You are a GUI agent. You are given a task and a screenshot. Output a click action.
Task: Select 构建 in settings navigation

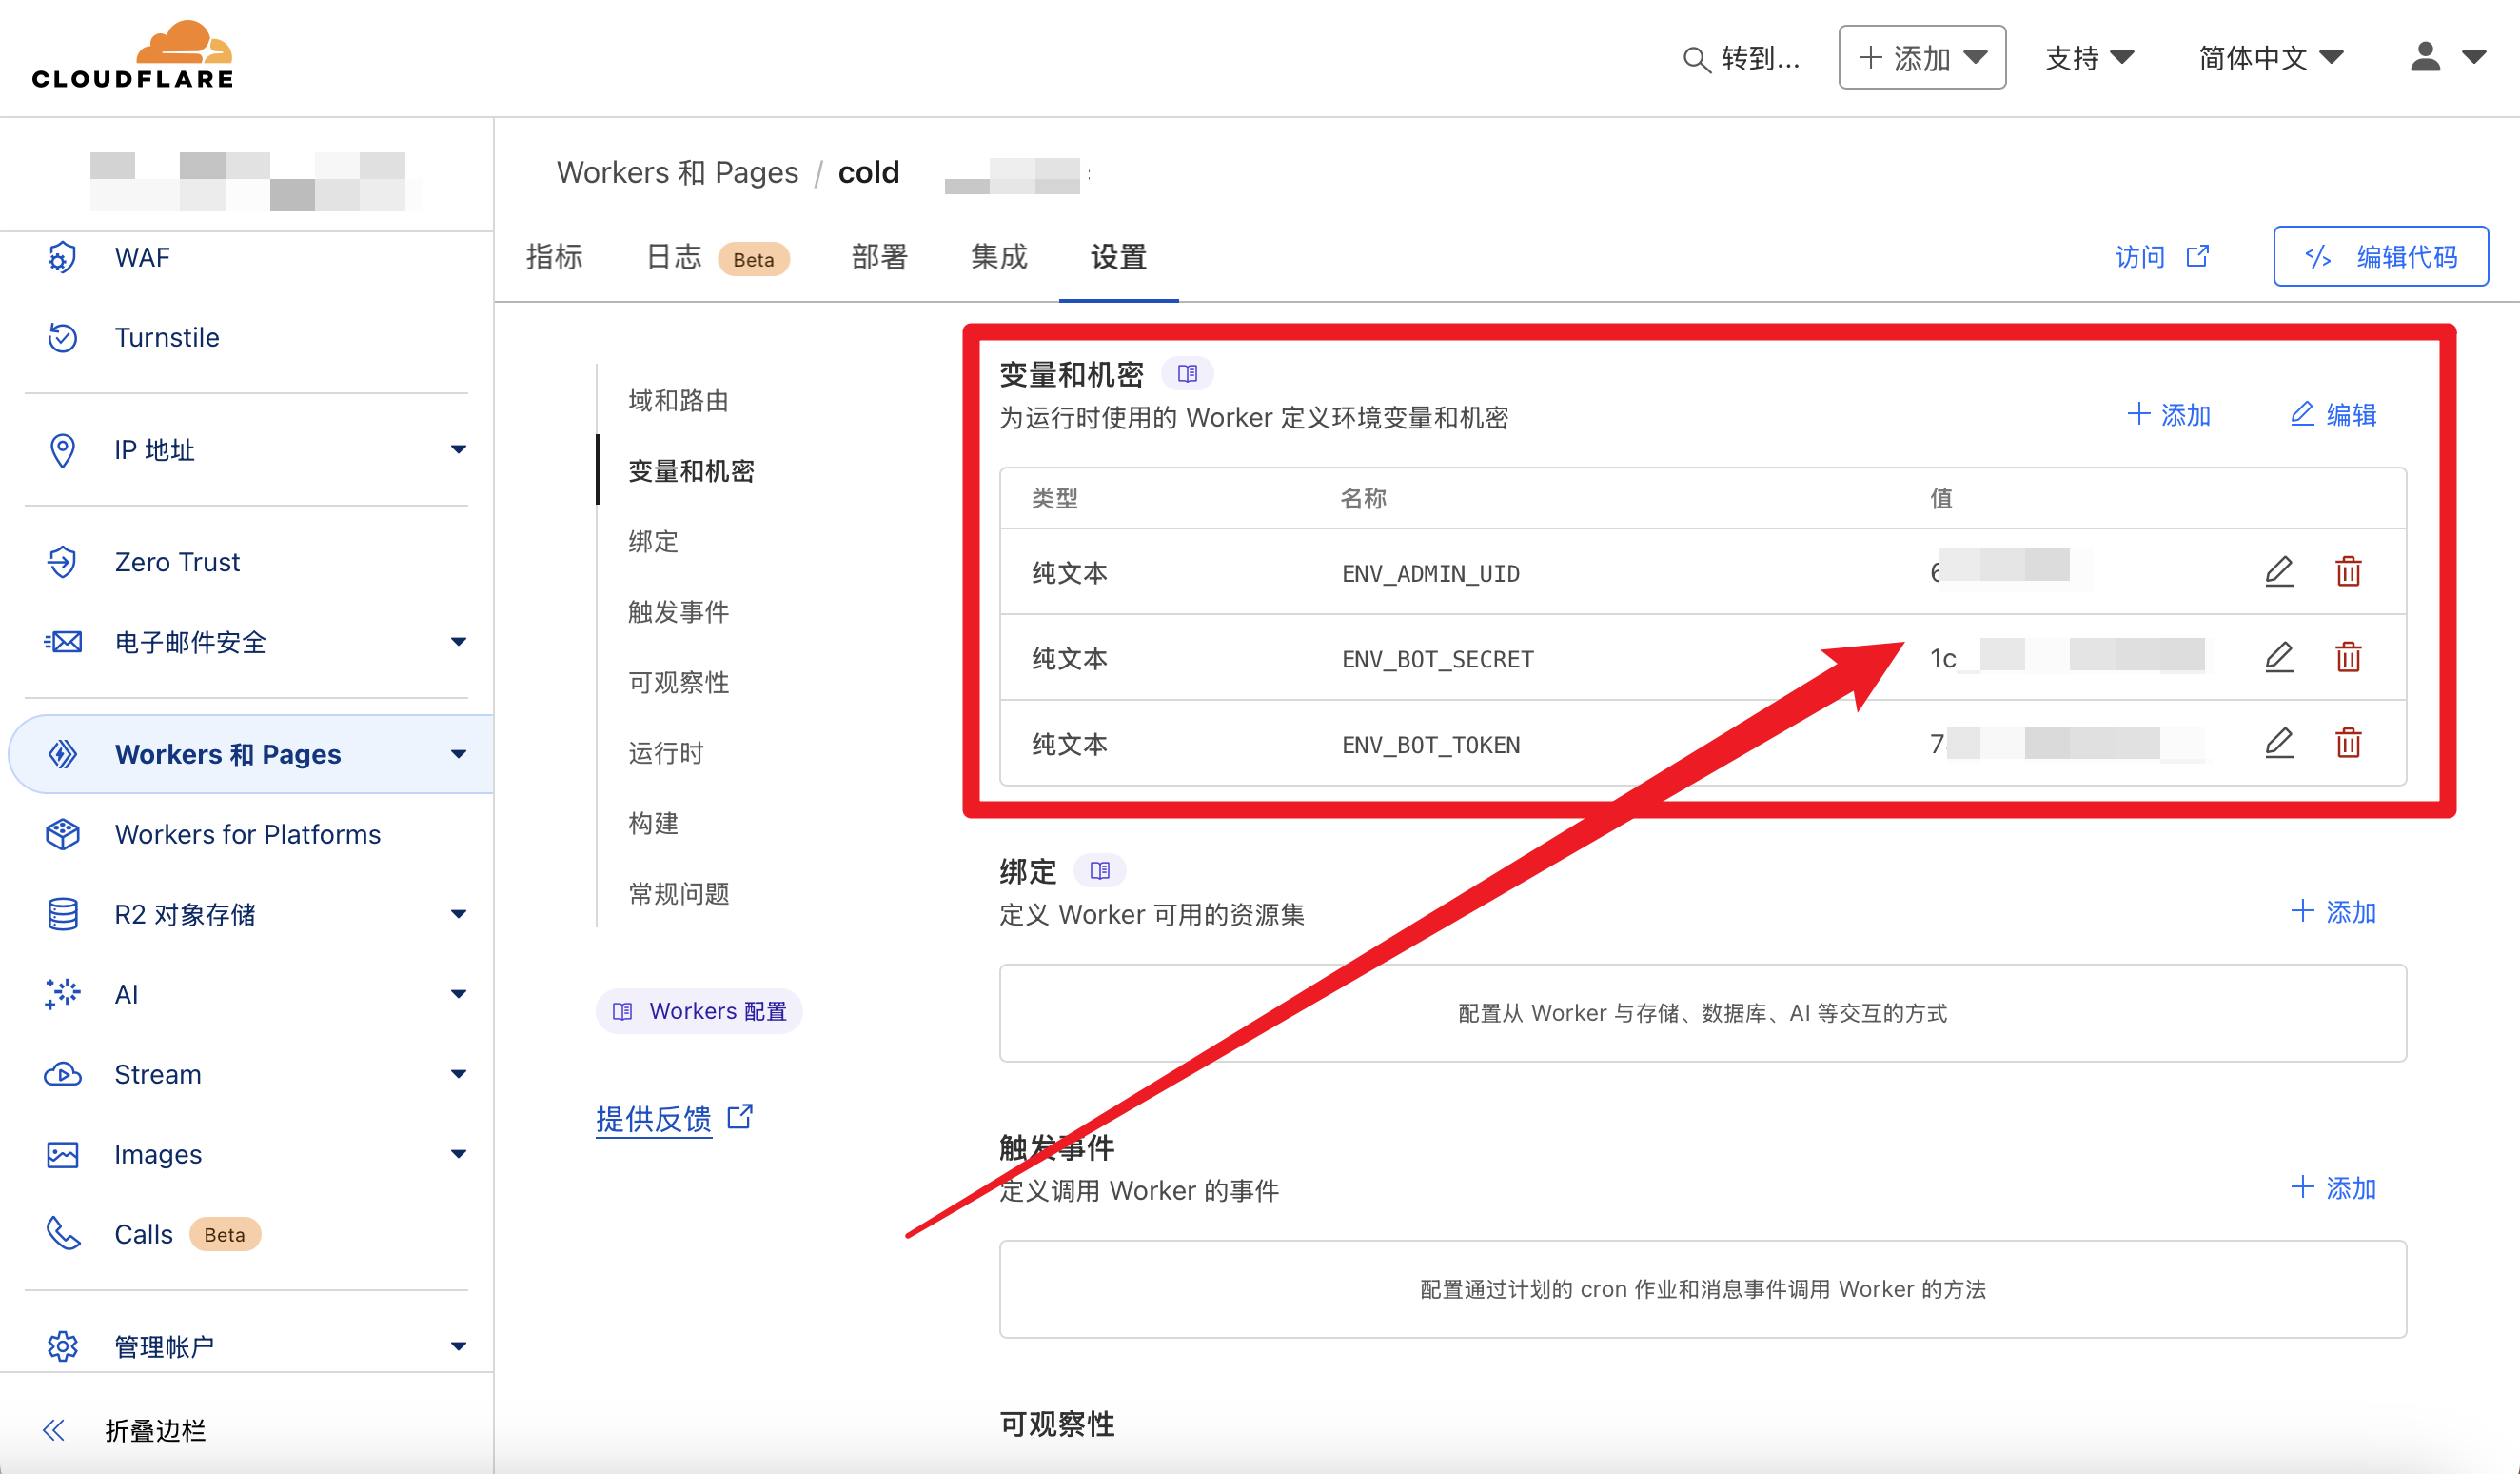point(653,823)
